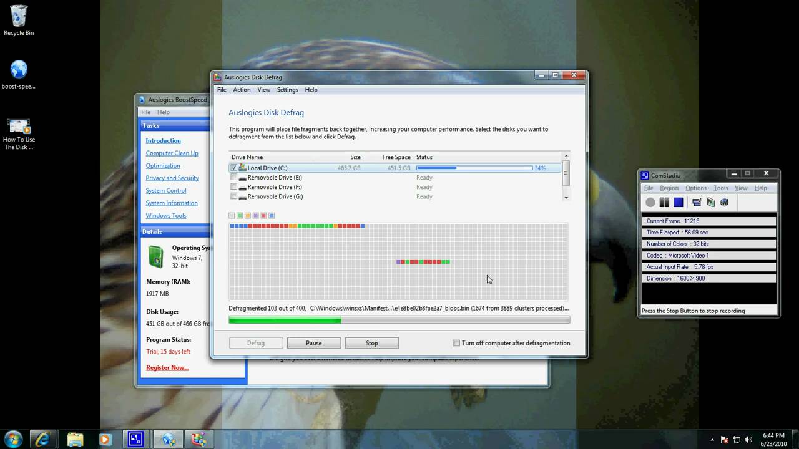This screenshot has height=449, width=799.
Task: Click the Local Drive (C:) drive icon
Action: coord(242,168)
